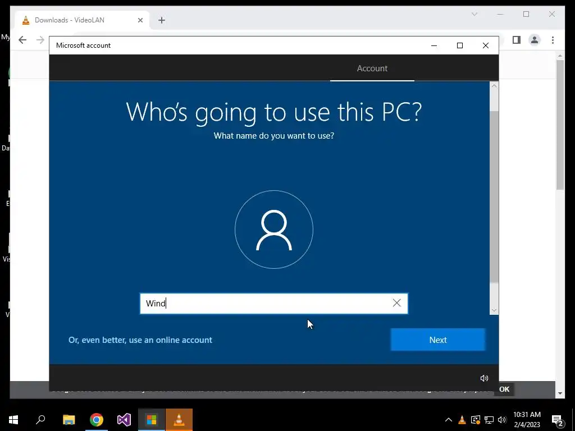Select the Account tab in the setup header
The image size is (575, 431).
[x=372, y=68]
